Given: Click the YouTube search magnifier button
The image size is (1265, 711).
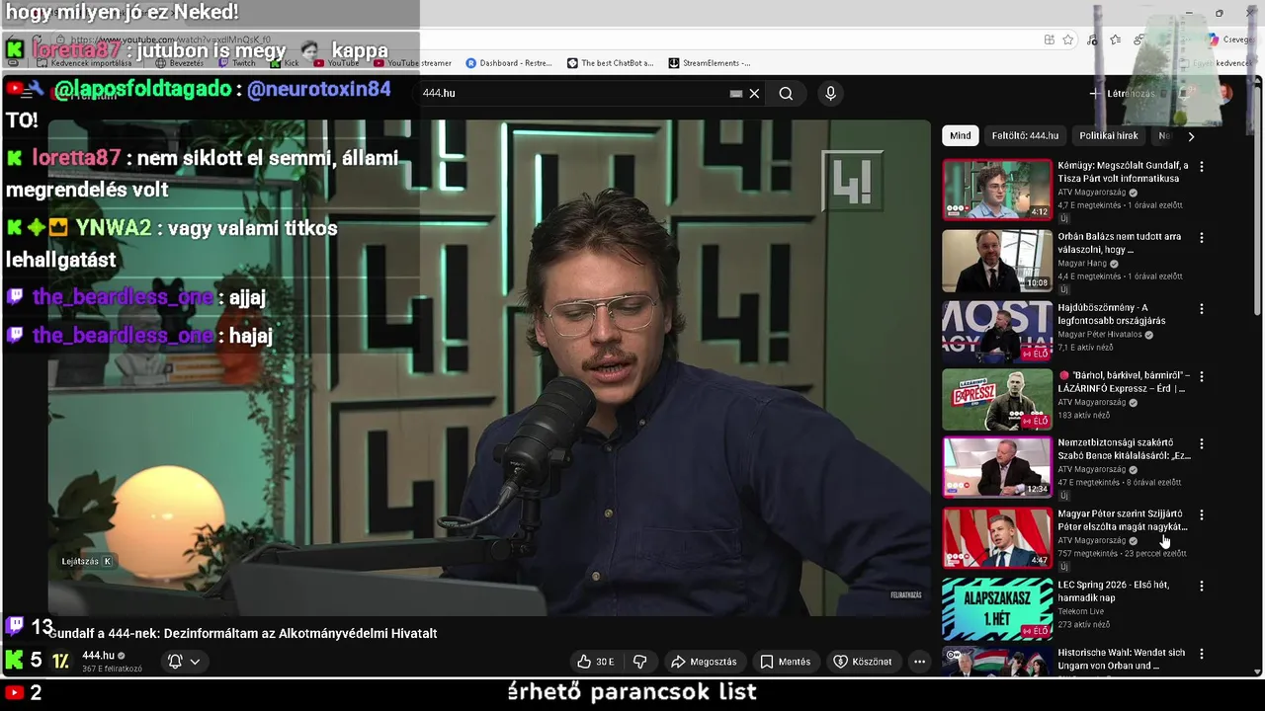Looking at the screenshot, I should tap(786, 93).
